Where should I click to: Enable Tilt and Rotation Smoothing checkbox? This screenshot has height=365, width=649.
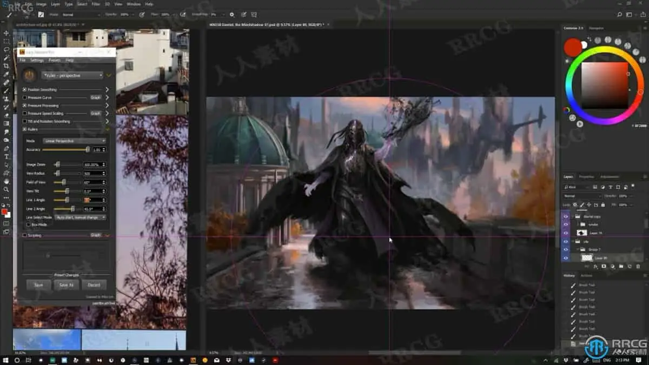[24, 122]
